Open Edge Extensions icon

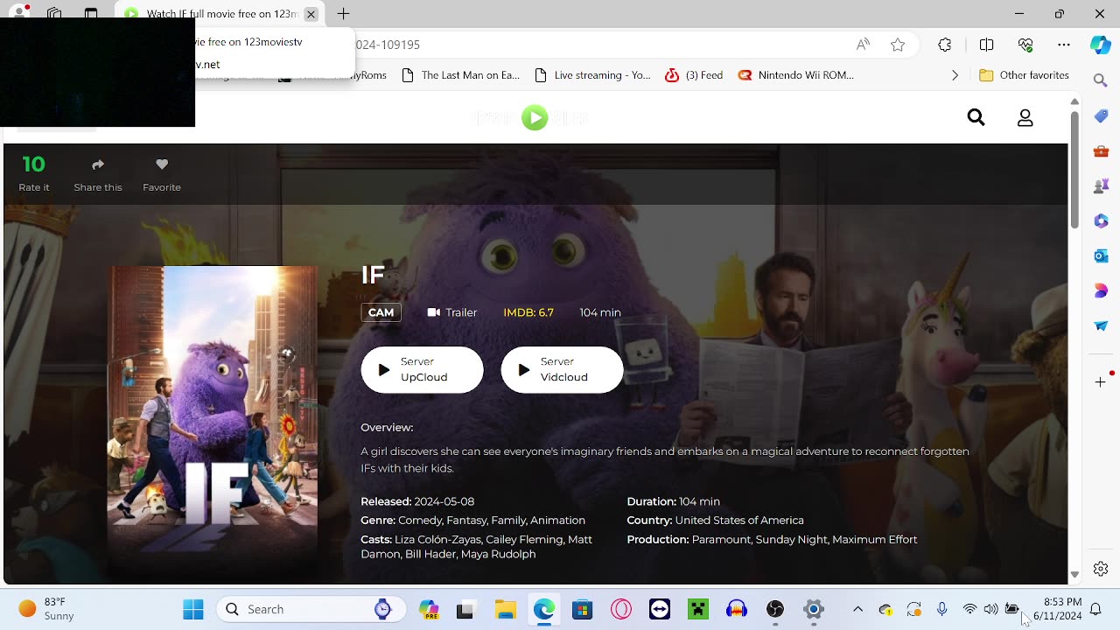945,45
